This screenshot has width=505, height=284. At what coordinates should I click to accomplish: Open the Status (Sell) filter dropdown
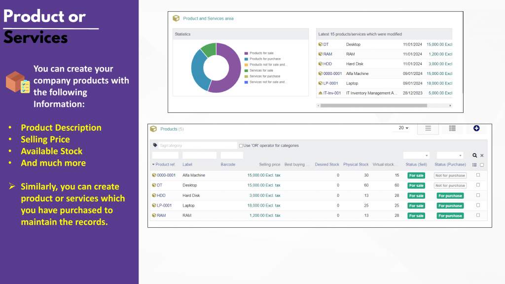(416, 155)
